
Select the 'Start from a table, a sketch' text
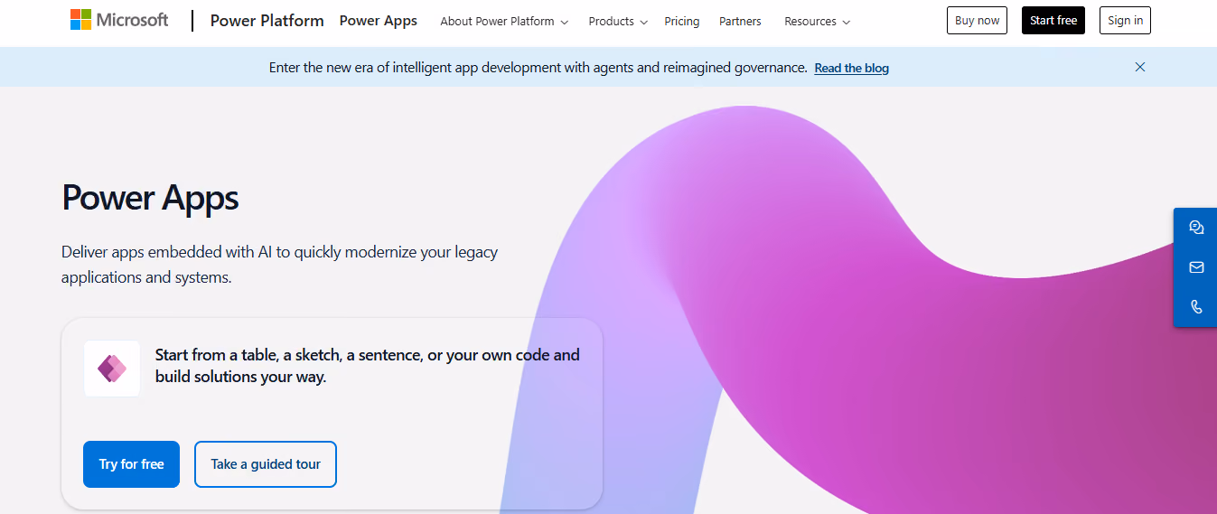(x=367, y=366)
